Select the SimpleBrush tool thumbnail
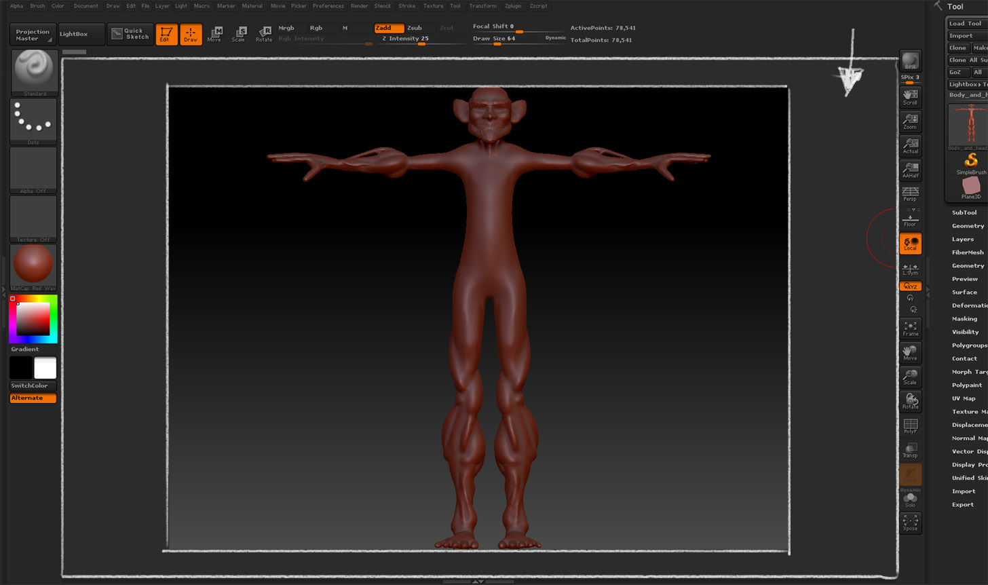Screen dimensions: 988x585 pos(971,164)
